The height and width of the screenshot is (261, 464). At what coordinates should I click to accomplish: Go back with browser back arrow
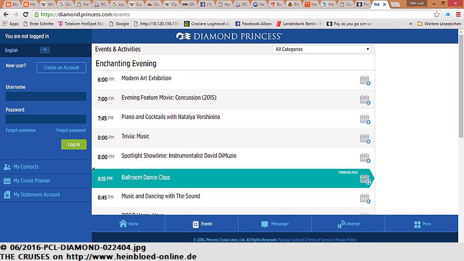click(6, 14)
